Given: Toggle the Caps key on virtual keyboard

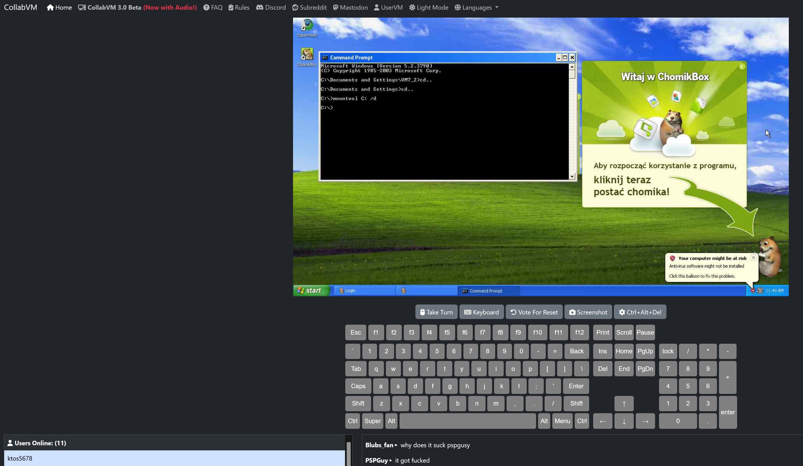Looking at the screenshot, I should (x=358, y=386).
